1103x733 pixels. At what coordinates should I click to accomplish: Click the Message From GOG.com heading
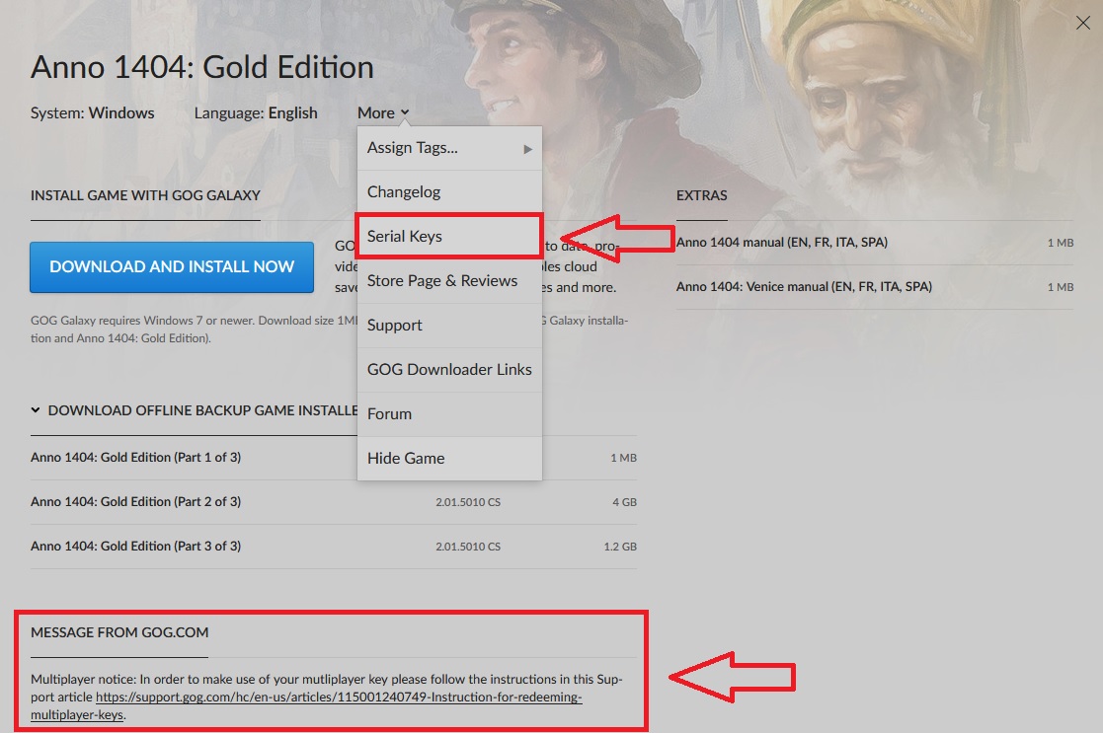pos(119,632)
